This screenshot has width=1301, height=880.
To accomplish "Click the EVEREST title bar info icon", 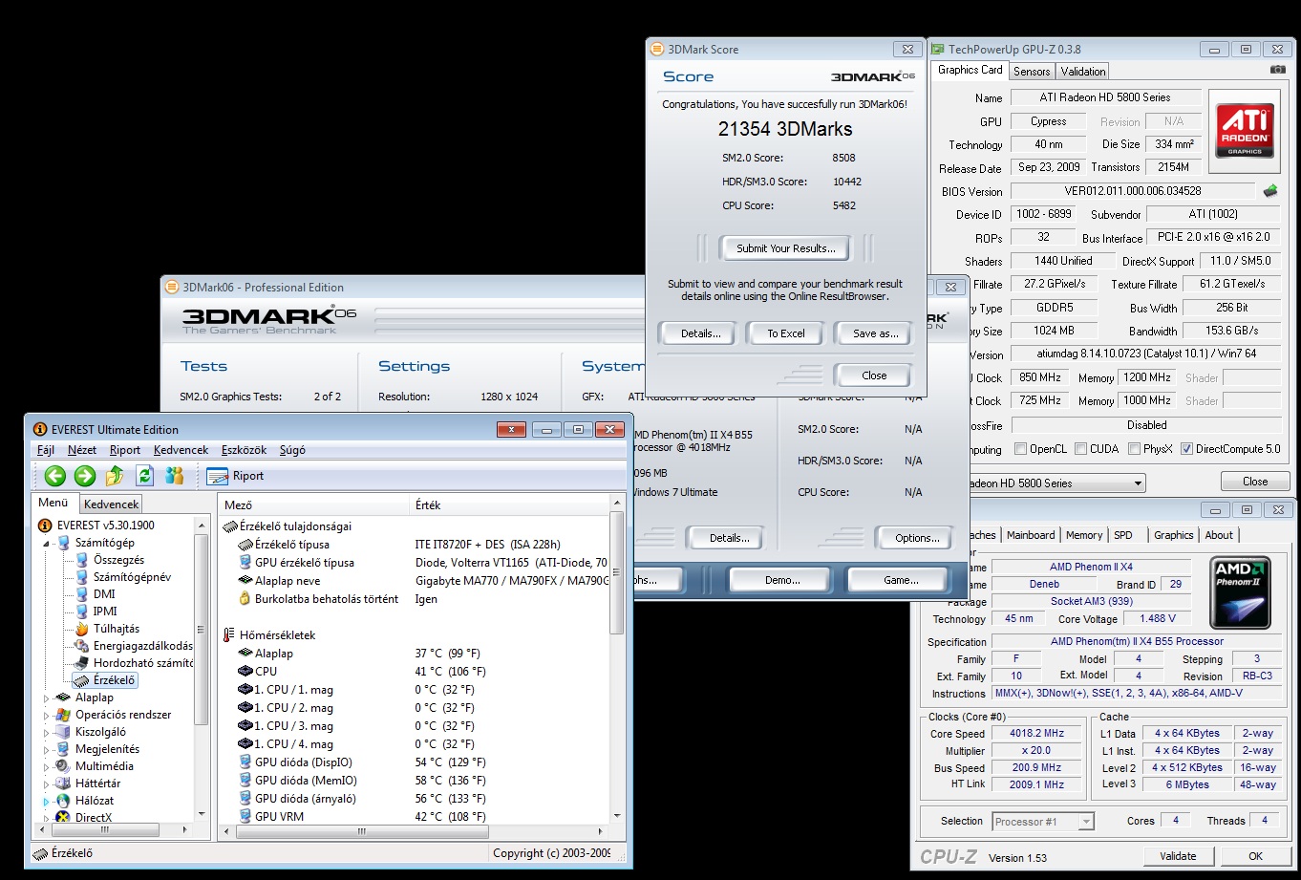I will (x=39, y=429).
